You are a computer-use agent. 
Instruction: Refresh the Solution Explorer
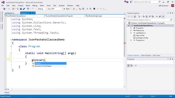click(147, 17)
